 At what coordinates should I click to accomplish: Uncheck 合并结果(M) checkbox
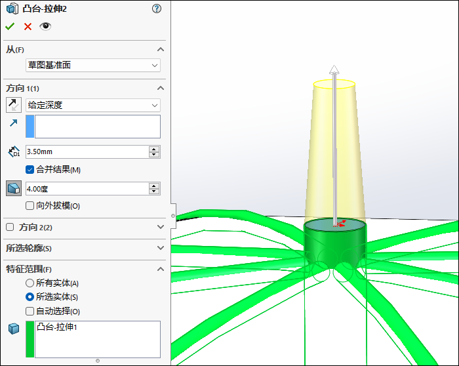(x=30, y=169)
